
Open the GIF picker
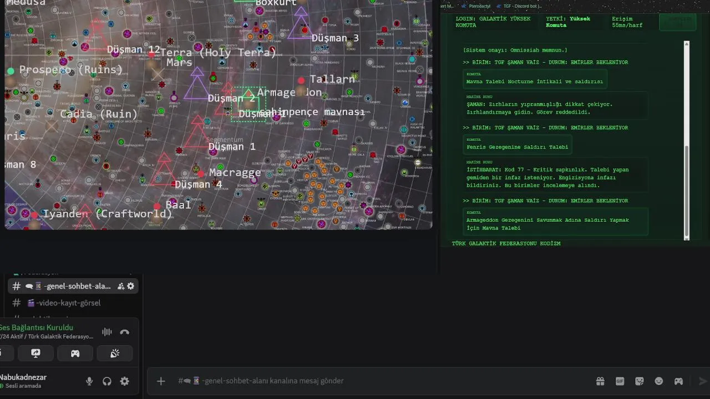[620, 381]
